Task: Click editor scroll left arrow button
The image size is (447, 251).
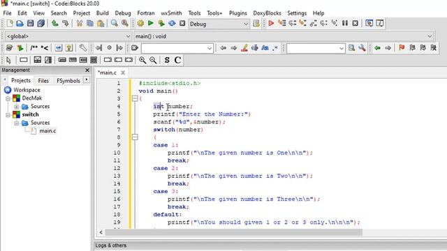Action: point(101,232)
